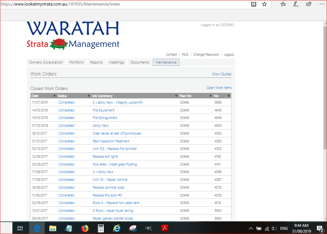Open 'Block A - Replace hot water tank' job

(x=116, y=203)
